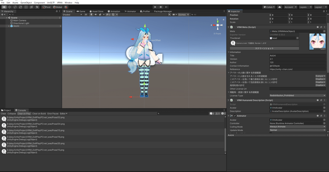Click the Play button
The height and width of the screenshot is (172, 329).
[155, 7]
